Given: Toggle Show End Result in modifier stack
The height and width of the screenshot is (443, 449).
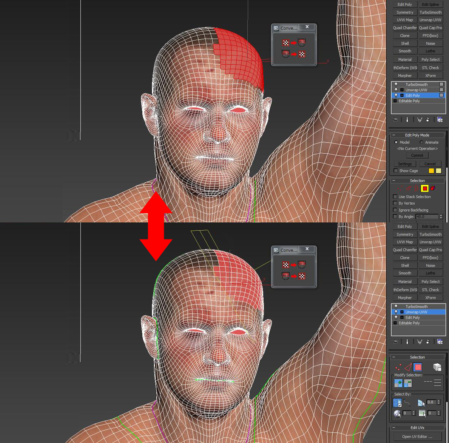Looking at the screenshot, I should pos(407,119).
